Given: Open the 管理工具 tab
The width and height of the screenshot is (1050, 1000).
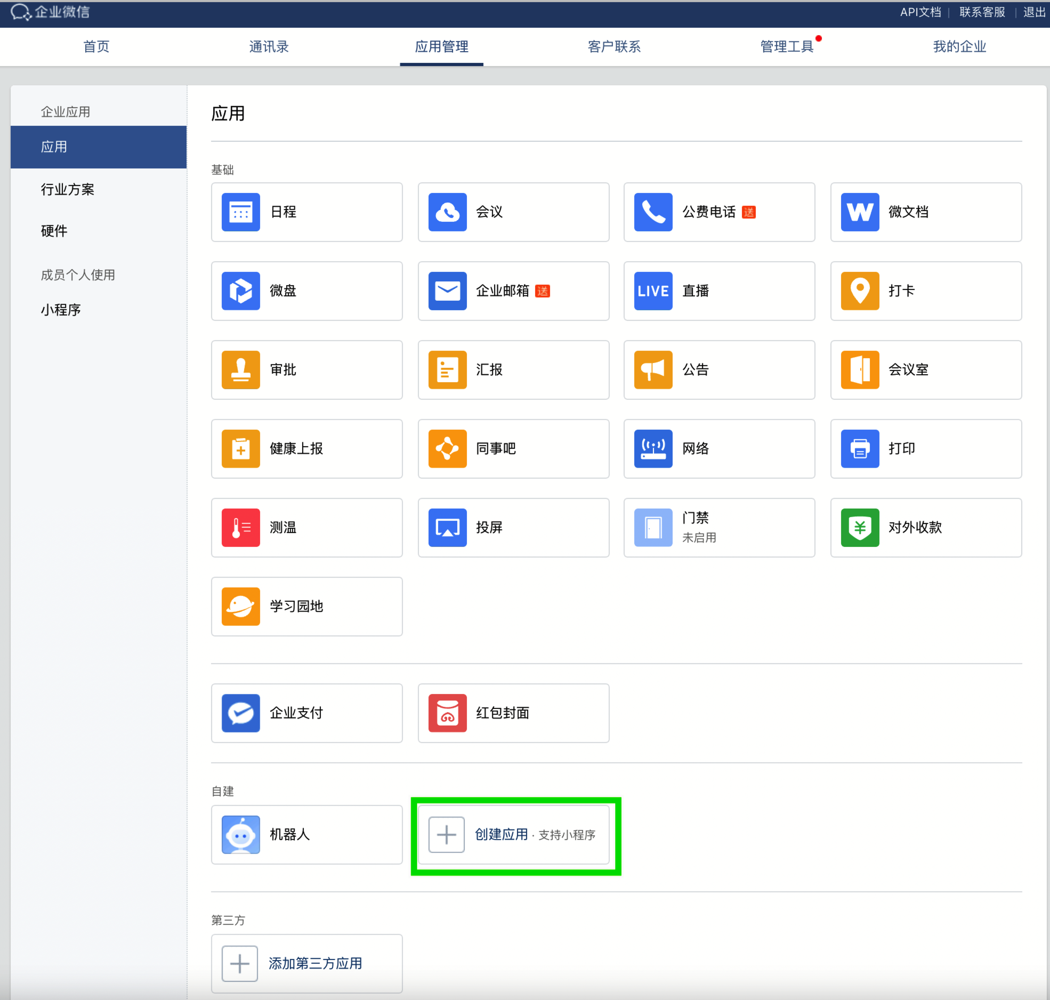Looking at the screenshot, I should tap(786, 47).
